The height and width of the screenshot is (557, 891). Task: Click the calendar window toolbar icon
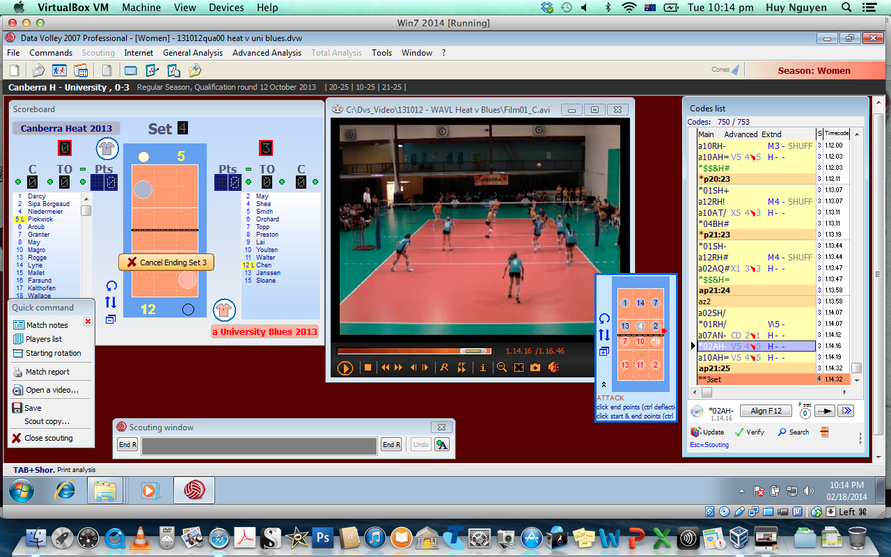click(x=81, y=70)
